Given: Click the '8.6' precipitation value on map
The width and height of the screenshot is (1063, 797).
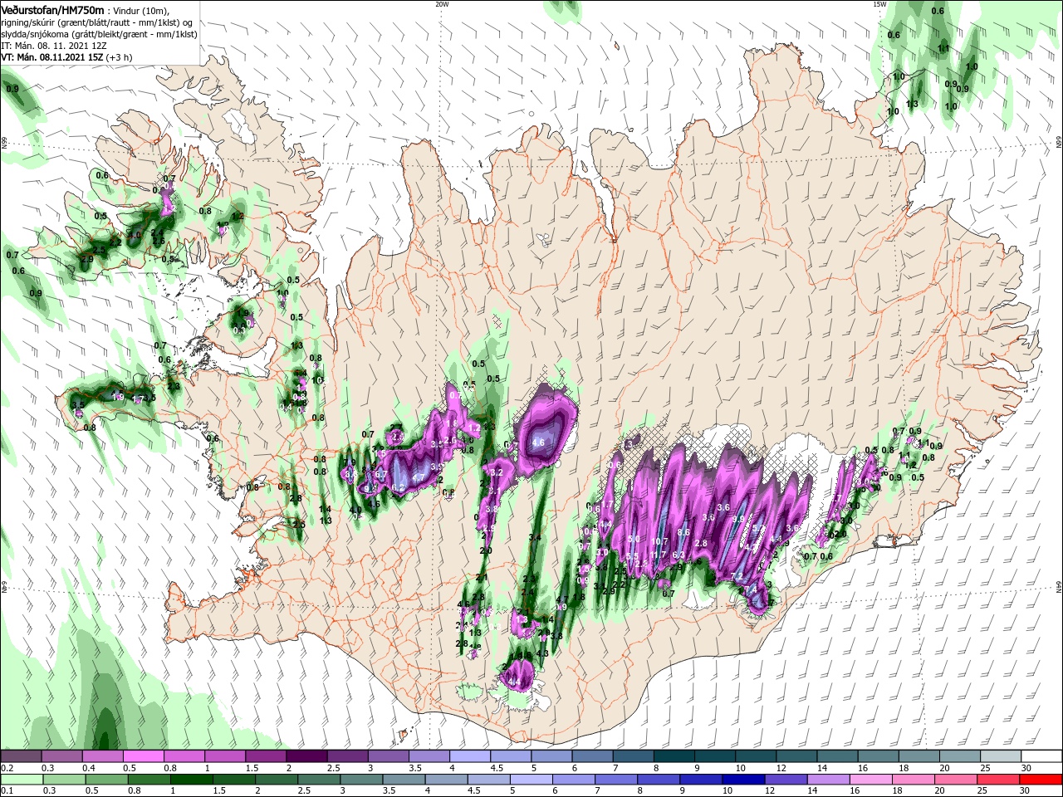Looking at the screenshot, I should pyautogui.click(x=683, y=532).
